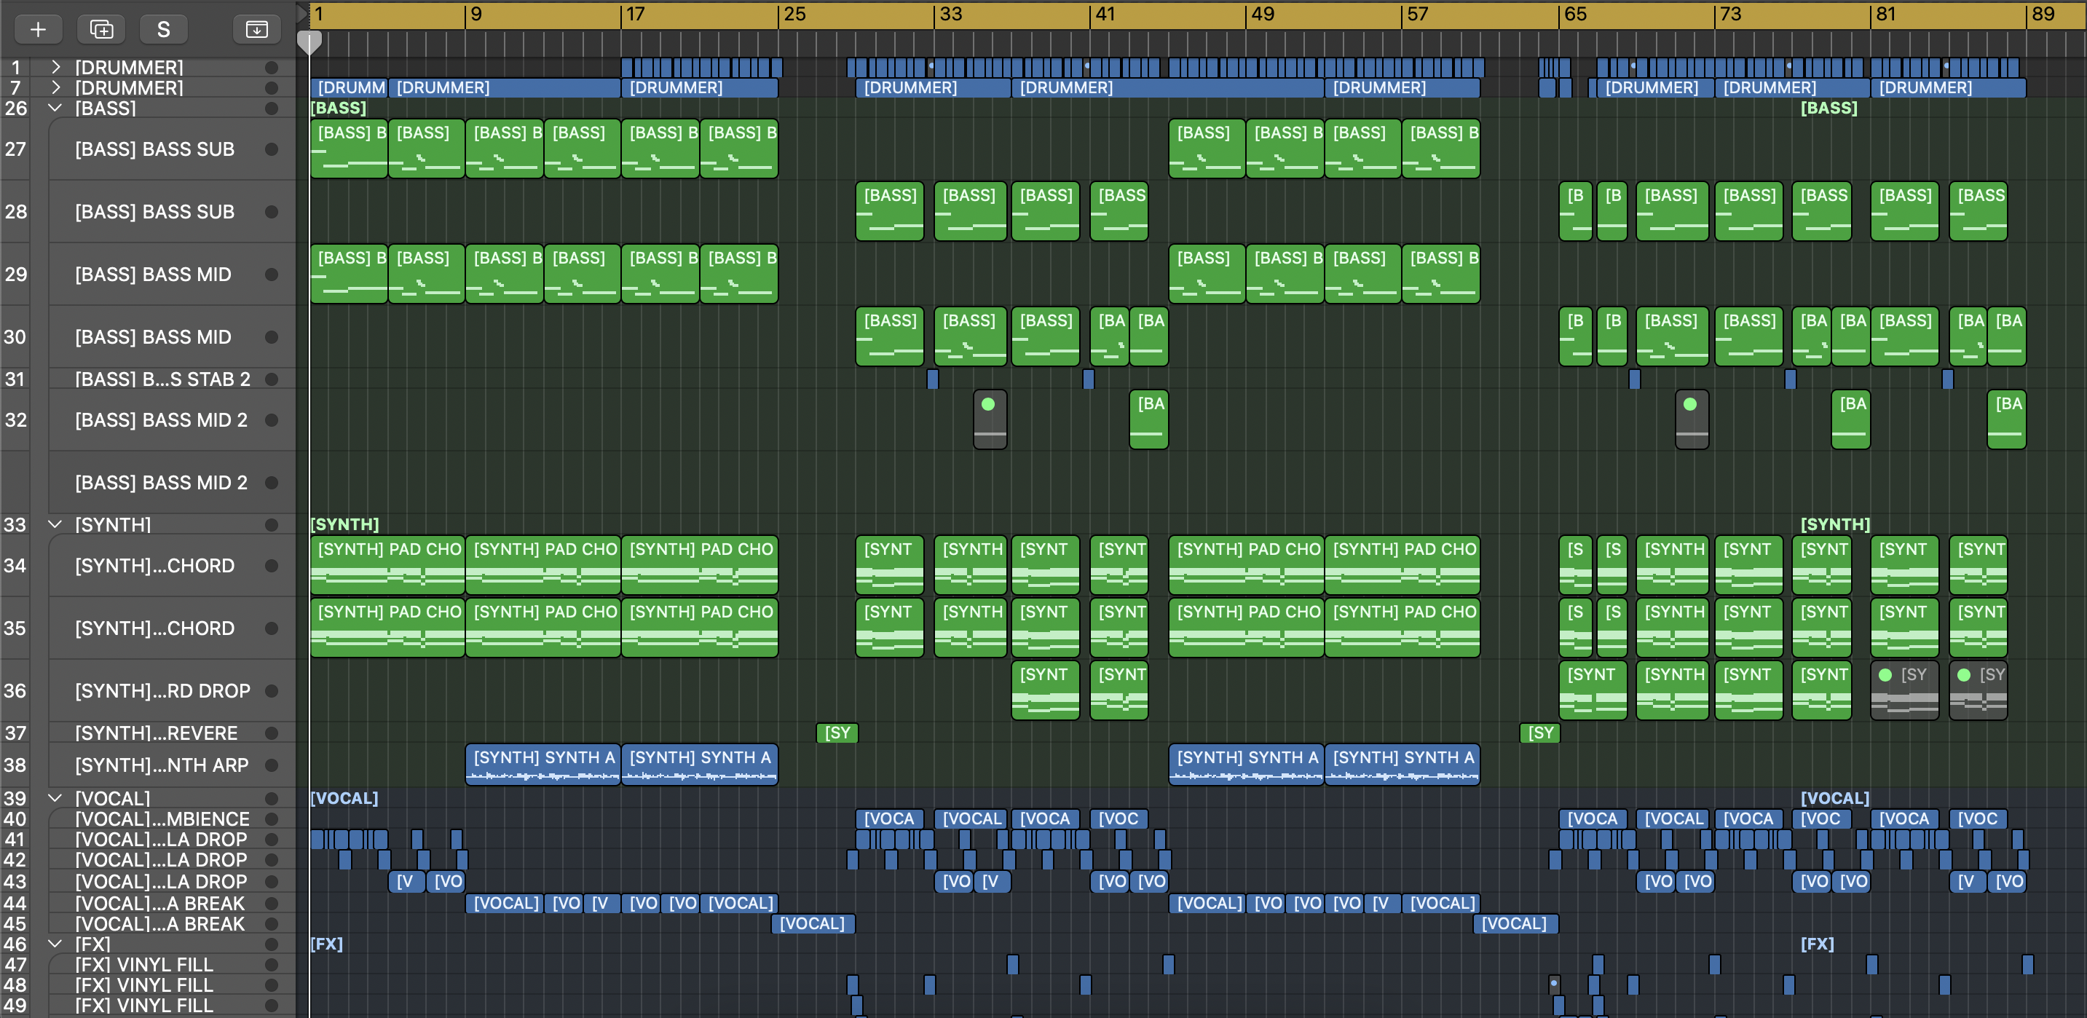2087x1018 pixels.
Task: Select the [VOCAL] region at bar 25 on track 45
Action: click(813, 923)
